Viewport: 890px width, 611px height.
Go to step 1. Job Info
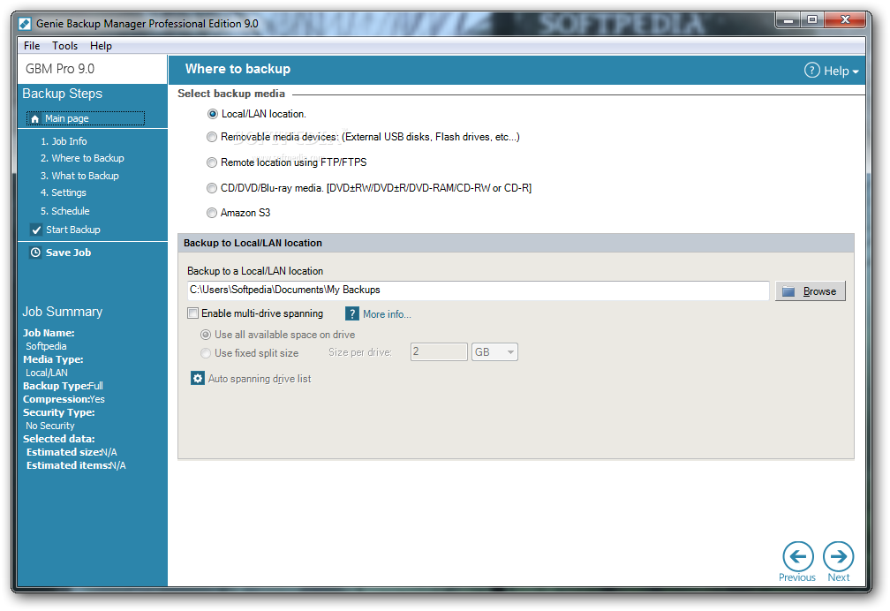[64, 141]
